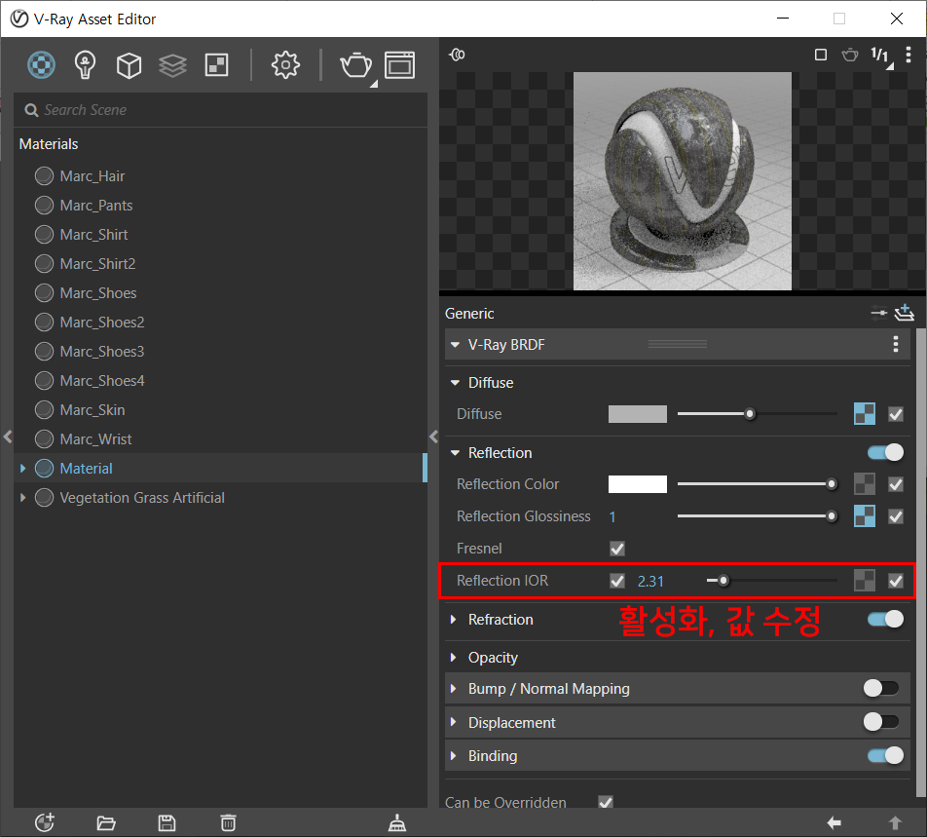Viewport: 927px width, 837px height.
Task: Select the Marc_Skin material
Action: [92, 410]
